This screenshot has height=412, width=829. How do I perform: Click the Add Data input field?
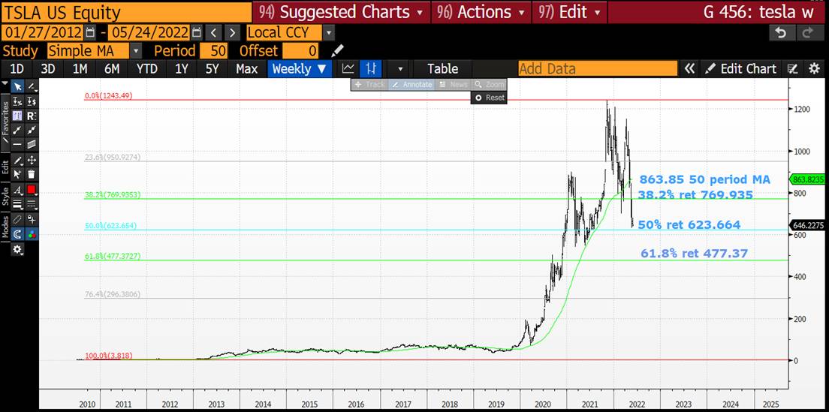pos(598,69)
